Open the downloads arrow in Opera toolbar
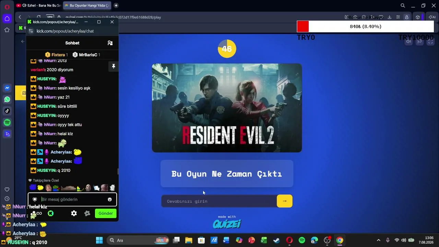 point(390,17)
